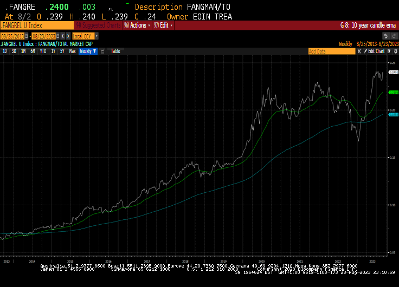Screen dimensions: 399x287
Task: Open the end date calendar picker
Action: click(x=58, y=36)
